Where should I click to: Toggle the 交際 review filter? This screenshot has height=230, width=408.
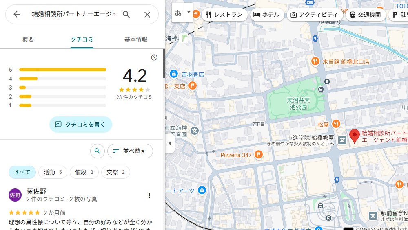[x=115, y=172]
